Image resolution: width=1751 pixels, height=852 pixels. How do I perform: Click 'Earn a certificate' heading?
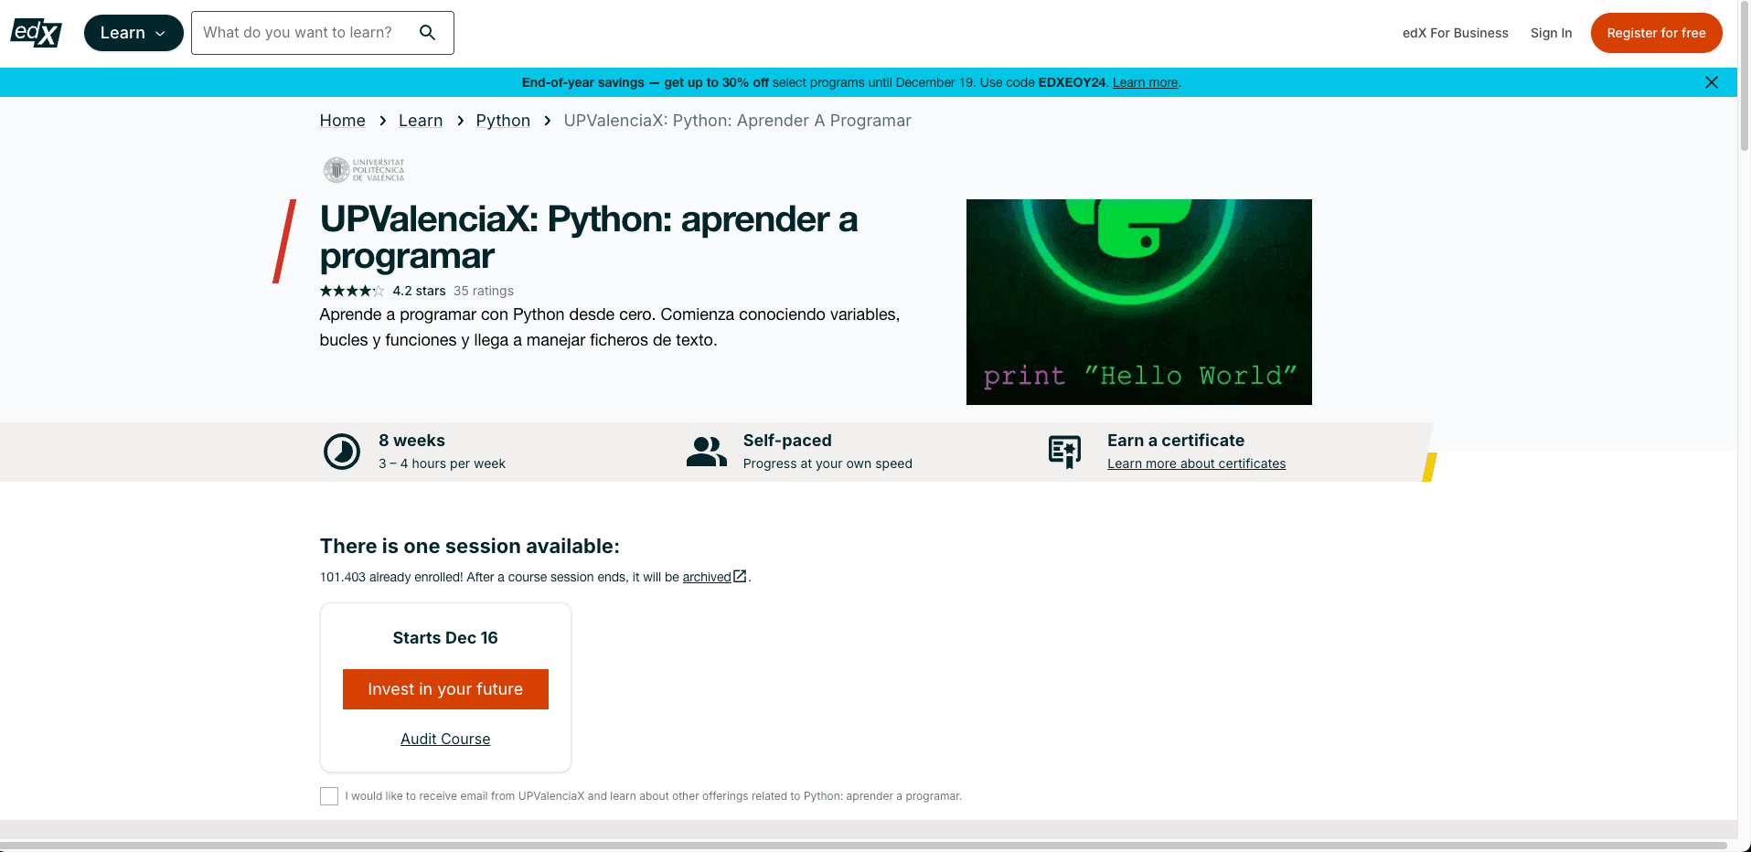click(x=1176, y=441)
